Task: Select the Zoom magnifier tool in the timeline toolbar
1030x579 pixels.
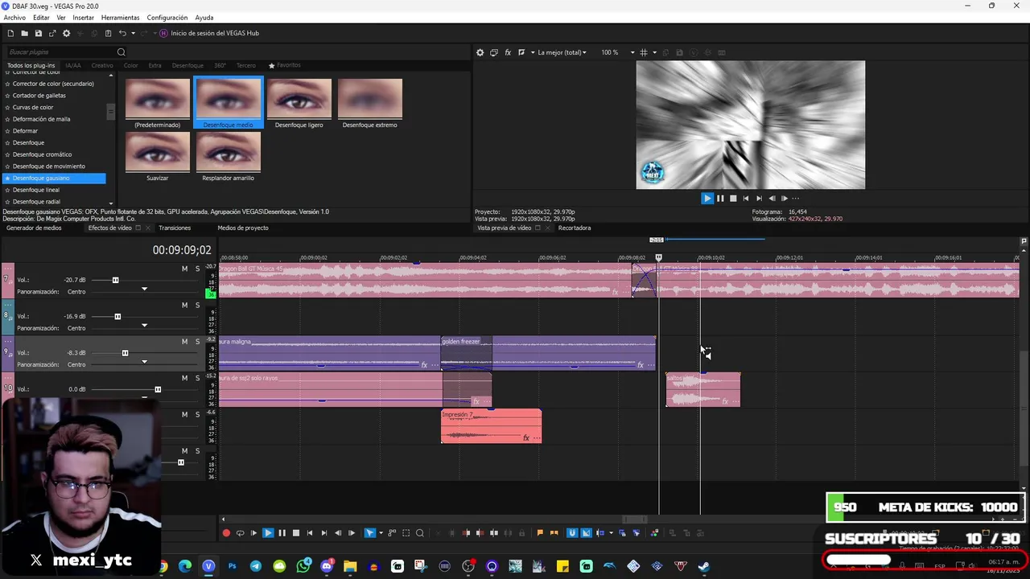Action: tap(419, 532)
